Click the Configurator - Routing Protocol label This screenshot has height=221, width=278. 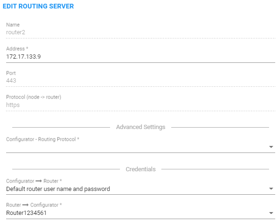[x=42, y=139]
